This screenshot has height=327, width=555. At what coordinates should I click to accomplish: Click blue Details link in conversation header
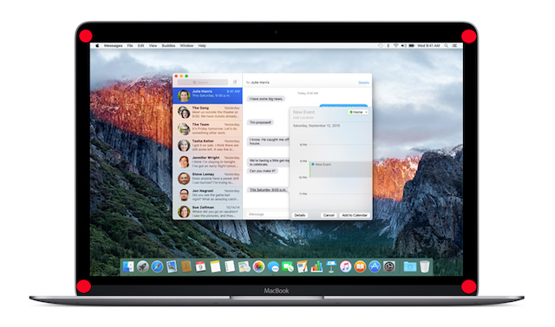(x=363, y=82)
